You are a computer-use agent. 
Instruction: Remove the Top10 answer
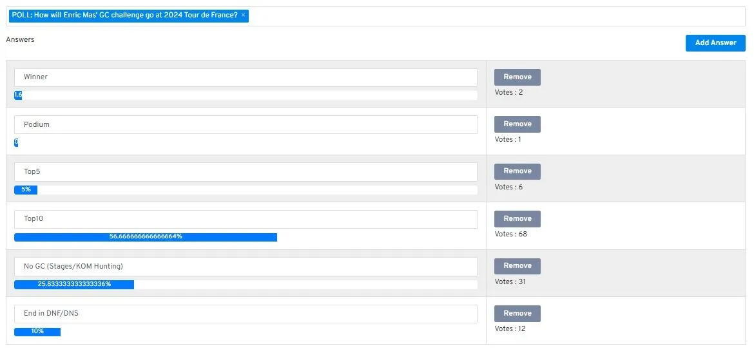point(517,219)
